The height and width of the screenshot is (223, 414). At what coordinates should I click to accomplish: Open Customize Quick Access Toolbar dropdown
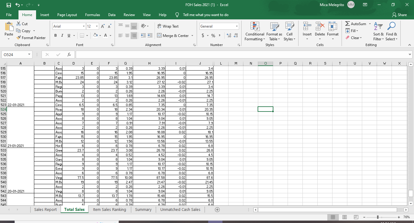pos(38,5)
